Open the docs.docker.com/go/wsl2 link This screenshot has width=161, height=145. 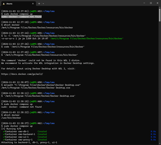(22, 74)
